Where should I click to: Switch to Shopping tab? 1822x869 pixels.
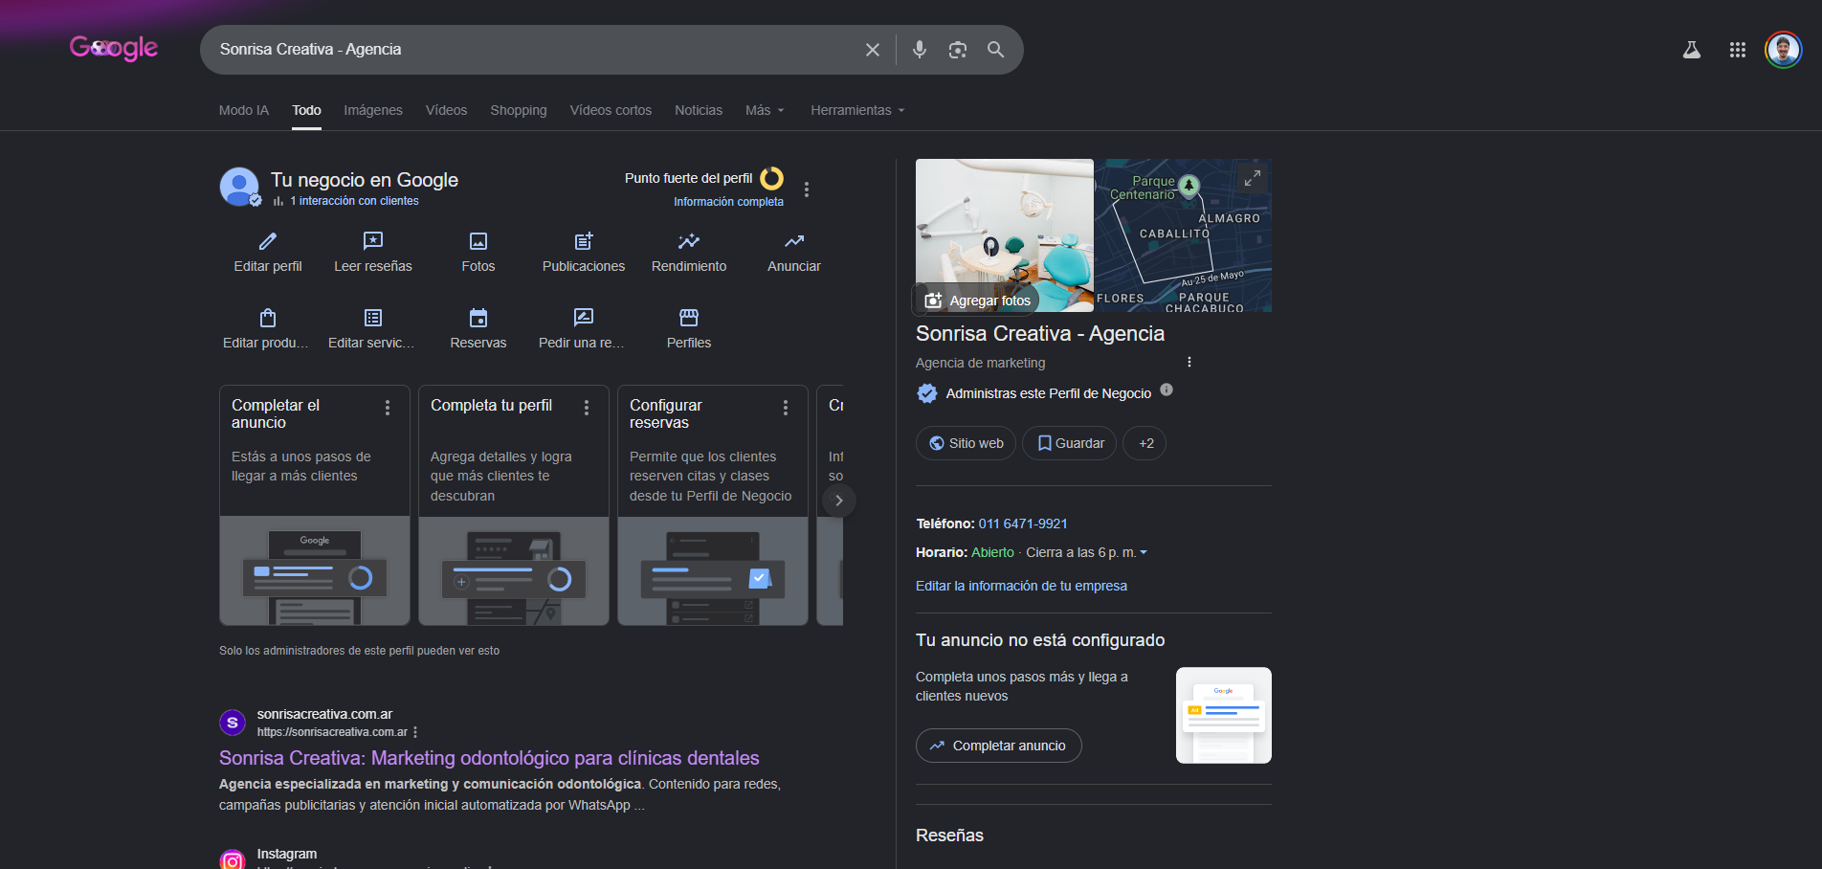tap(519, 110)
